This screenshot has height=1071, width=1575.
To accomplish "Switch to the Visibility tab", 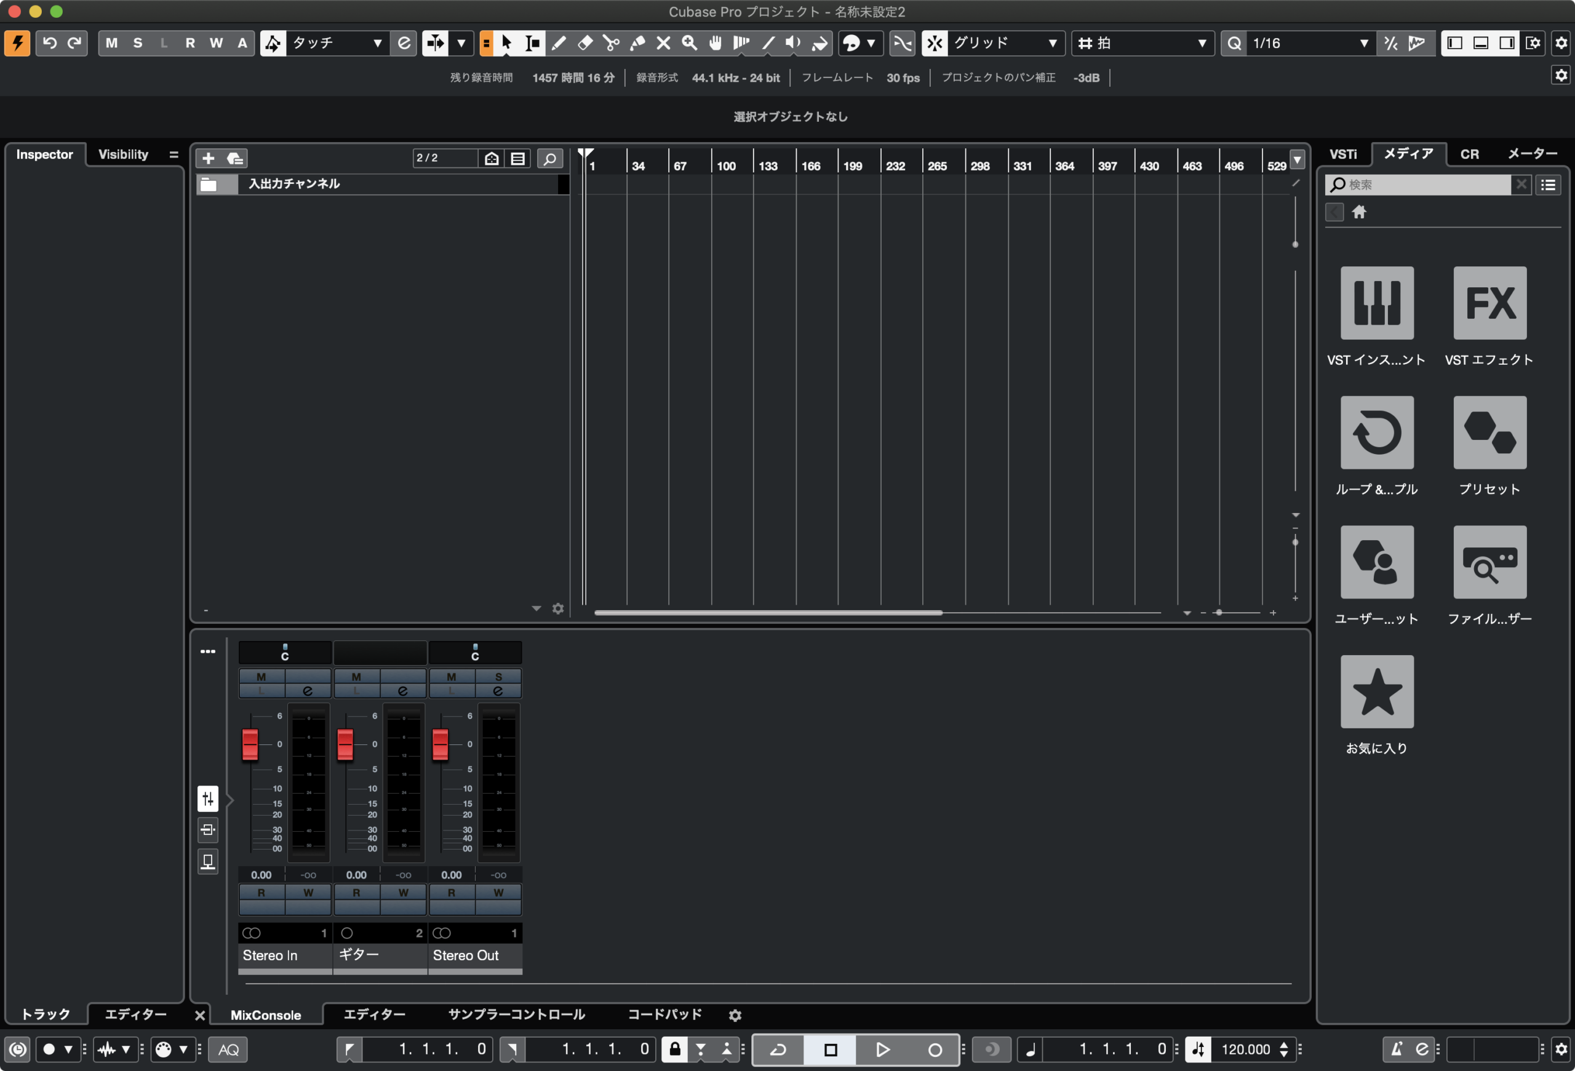I will coord(123,154).
